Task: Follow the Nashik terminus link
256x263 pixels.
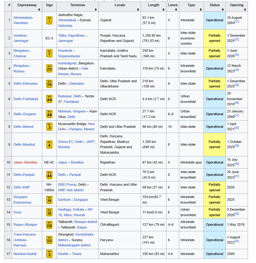Action: click(63, 254)
